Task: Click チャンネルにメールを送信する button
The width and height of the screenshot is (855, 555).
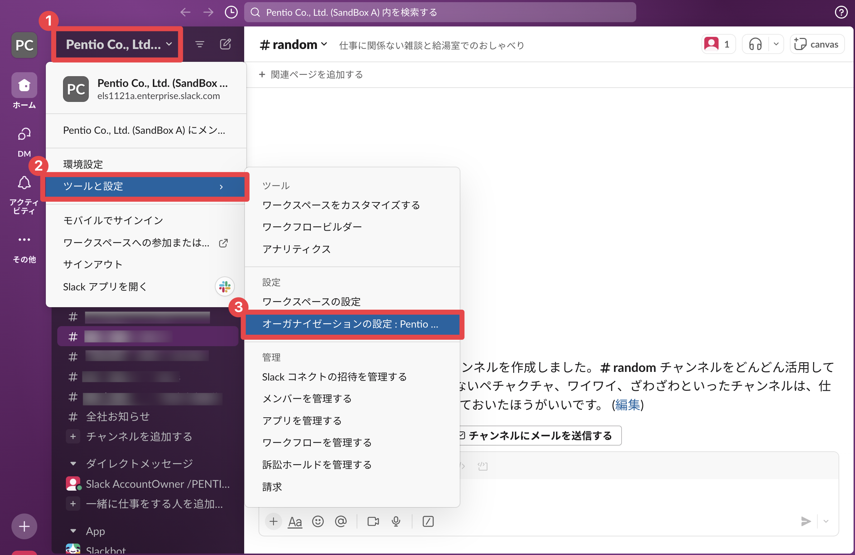Action: pos(540,436)
